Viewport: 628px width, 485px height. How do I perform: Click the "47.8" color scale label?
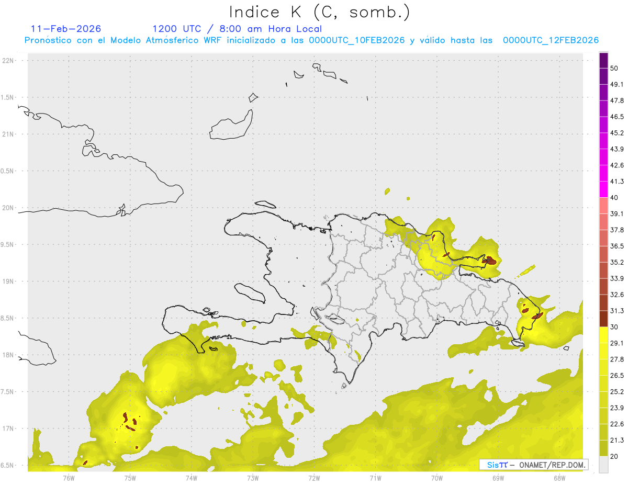click(x=618, y=100)
